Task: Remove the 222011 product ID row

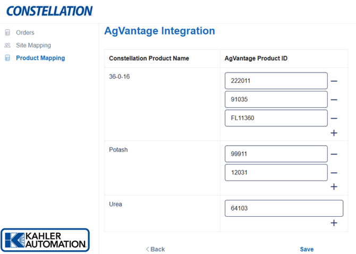Action: (x=334, y=81)
